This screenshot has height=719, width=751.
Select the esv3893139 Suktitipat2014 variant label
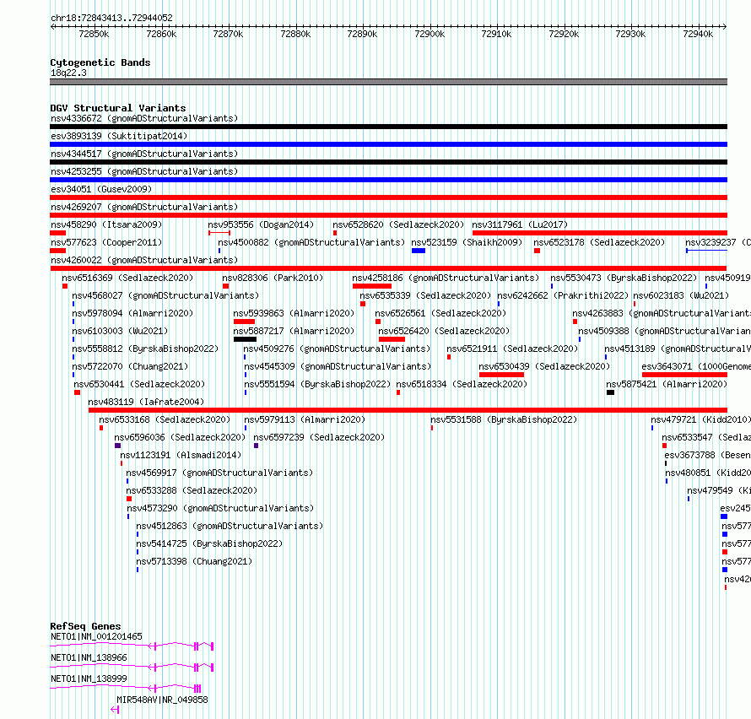click(119, 136)
